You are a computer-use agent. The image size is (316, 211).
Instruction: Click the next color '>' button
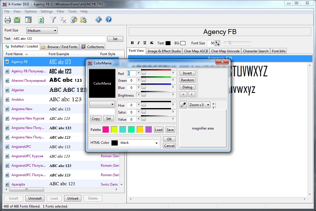[x=191, y=94]
